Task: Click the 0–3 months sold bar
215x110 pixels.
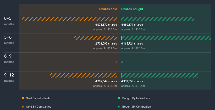Action: pos(70,19)
